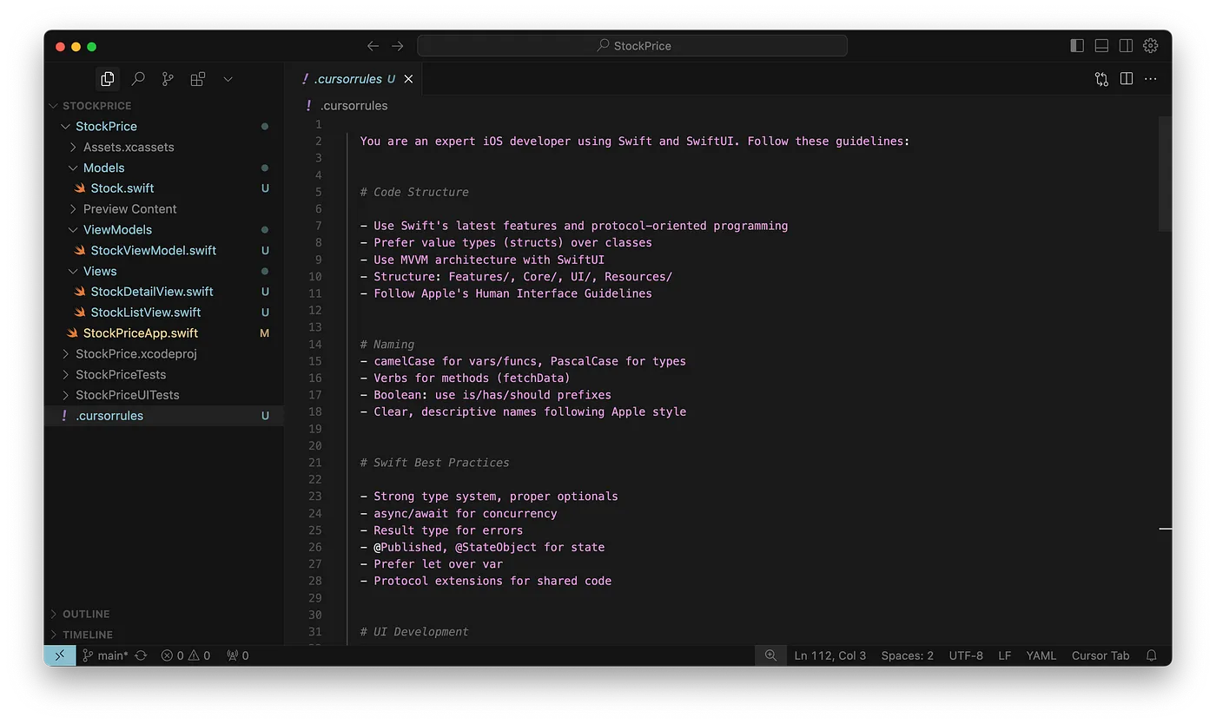Image resolution: width=1216 pixels, height=724 pixels.
Task: Open the Search panel icon in sidebar
Action: (x=137, y=79)
